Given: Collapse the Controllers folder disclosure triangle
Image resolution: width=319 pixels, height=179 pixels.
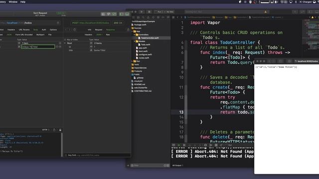Looking at the screenshot, I should click(x=135, y=35).
